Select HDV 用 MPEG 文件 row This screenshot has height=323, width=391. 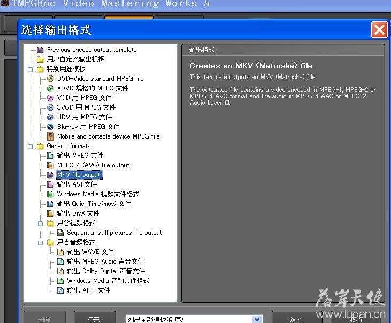coord(85,117)
